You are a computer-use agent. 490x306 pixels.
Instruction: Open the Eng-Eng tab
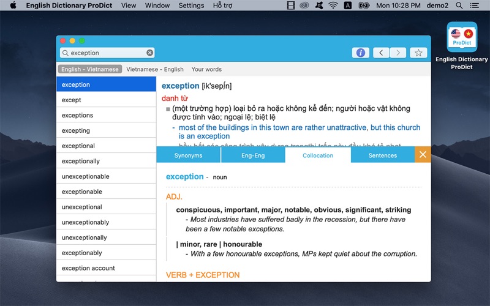coord(253,155)
